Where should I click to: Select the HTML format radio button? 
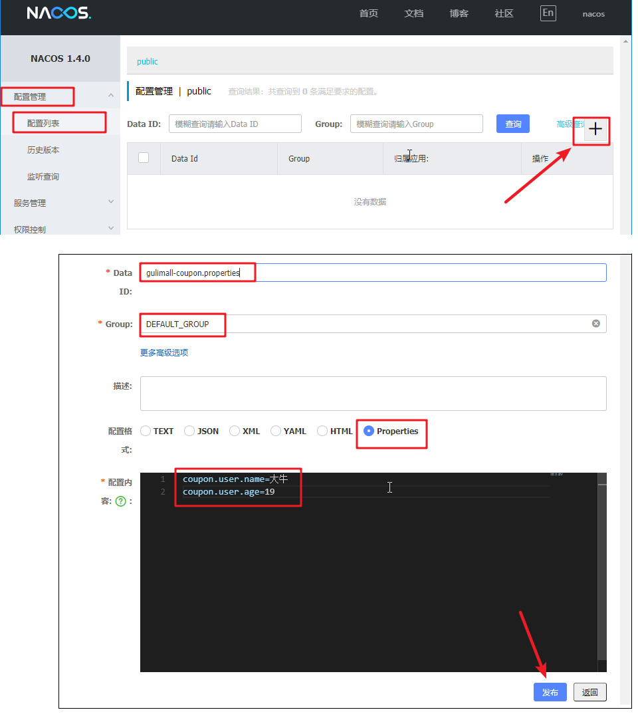[x=322, y=431]
